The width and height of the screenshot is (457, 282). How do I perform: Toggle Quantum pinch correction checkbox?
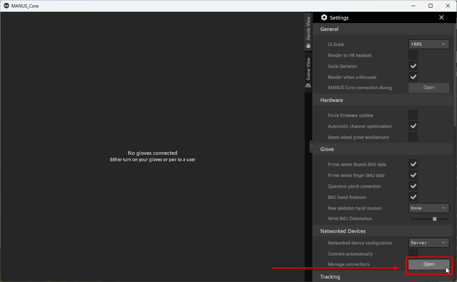click(413, 186)
